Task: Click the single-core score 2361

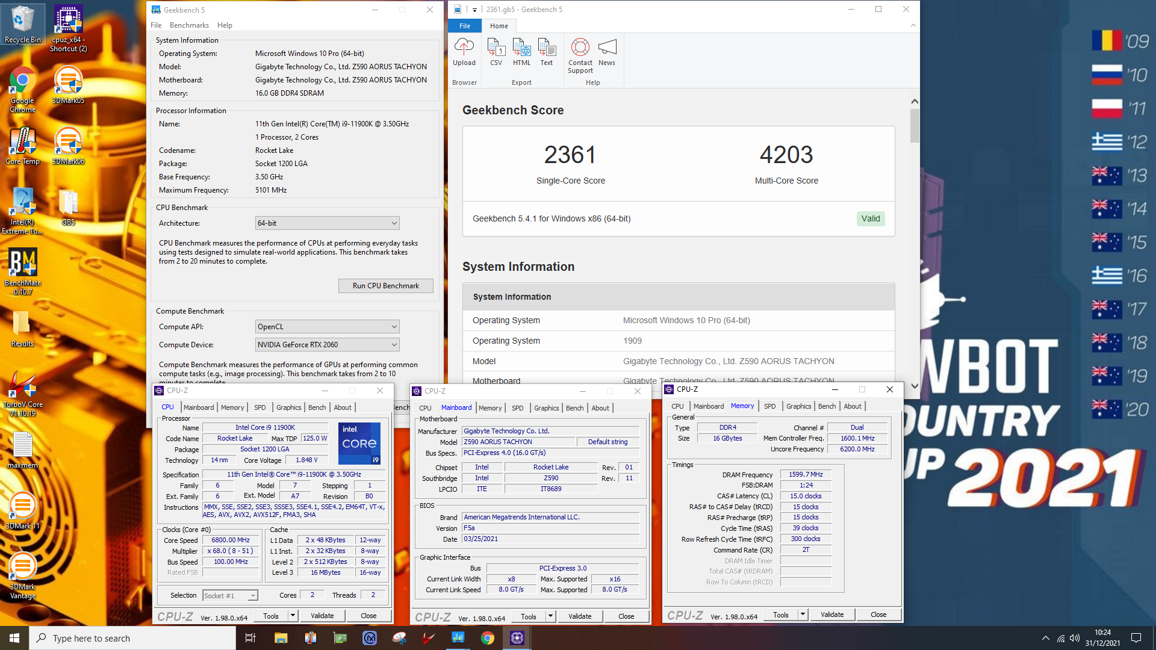Action: click(570, 155)
